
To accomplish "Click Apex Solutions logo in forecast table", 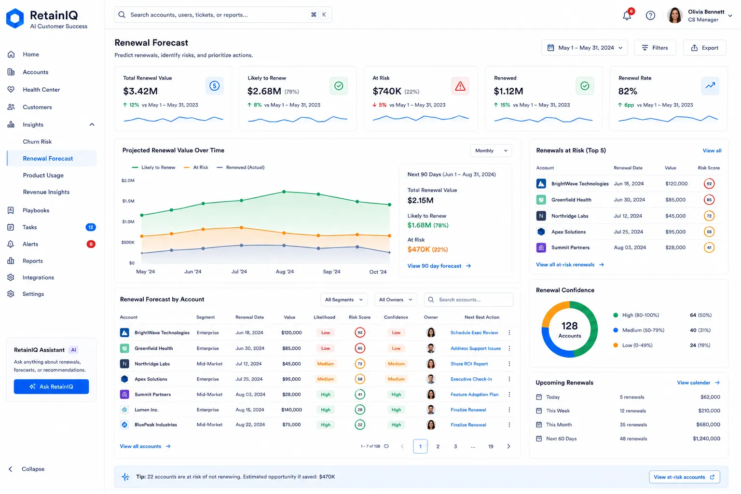I will pos(124,379).
